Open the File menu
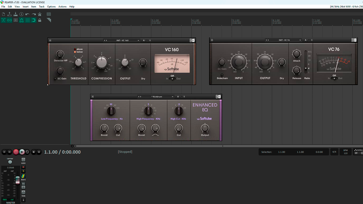The width and height of the screenshot is (363, 204). tap(3, 7)
